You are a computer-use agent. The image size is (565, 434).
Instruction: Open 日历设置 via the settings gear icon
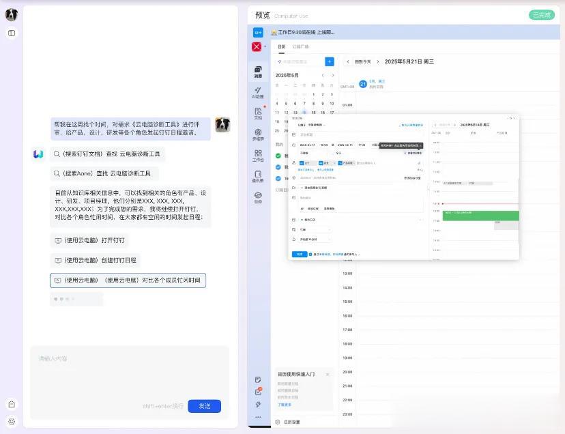click(x=277, y=422)
